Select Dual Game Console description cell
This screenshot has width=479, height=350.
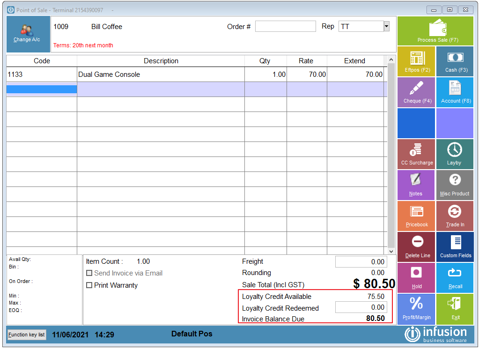point(161,74)
